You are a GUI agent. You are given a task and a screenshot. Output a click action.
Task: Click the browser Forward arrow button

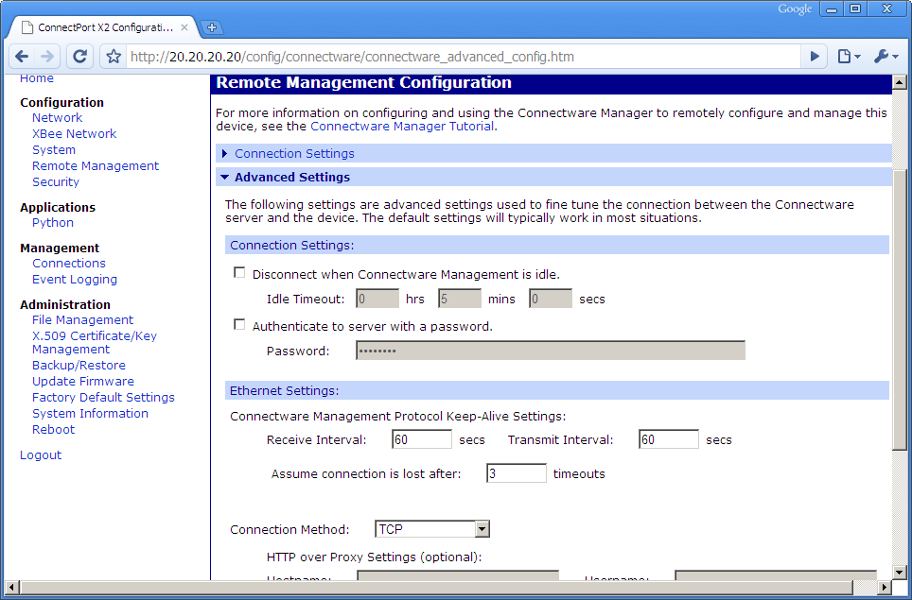(48, 57)
